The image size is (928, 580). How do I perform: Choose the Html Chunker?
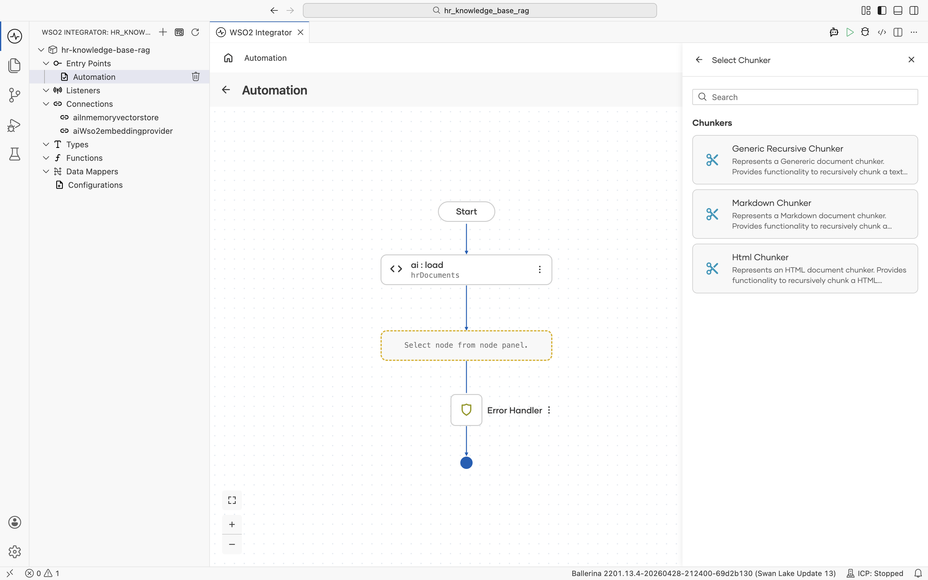pyautogui.click(x=805, y=269)
